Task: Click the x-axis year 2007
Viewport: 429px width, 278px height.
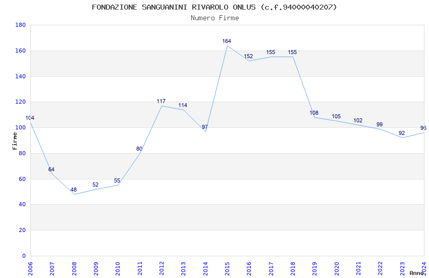Action: [x=52, y=268]
